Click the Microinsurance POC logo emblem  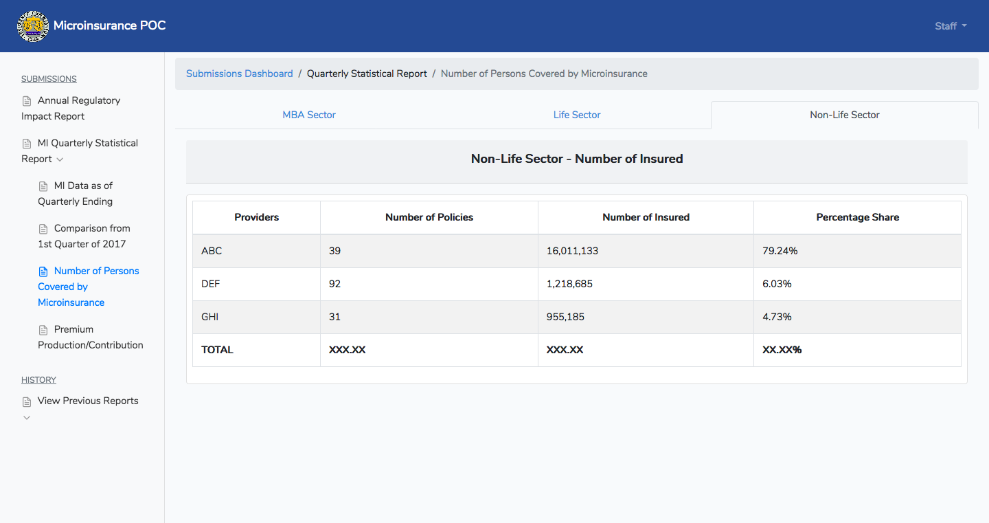[33, 26]
